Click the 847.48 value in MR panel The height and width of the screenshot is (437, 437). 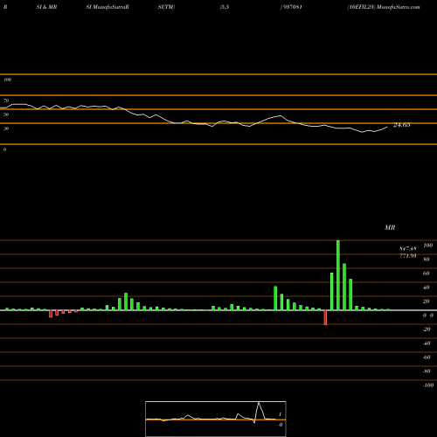pos(408,249)
